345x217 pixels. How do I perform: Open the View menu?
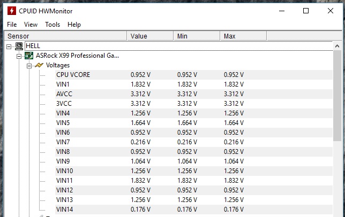pos(31,25)
